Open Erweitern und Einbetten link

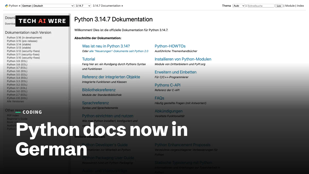[x=176, y=72]
